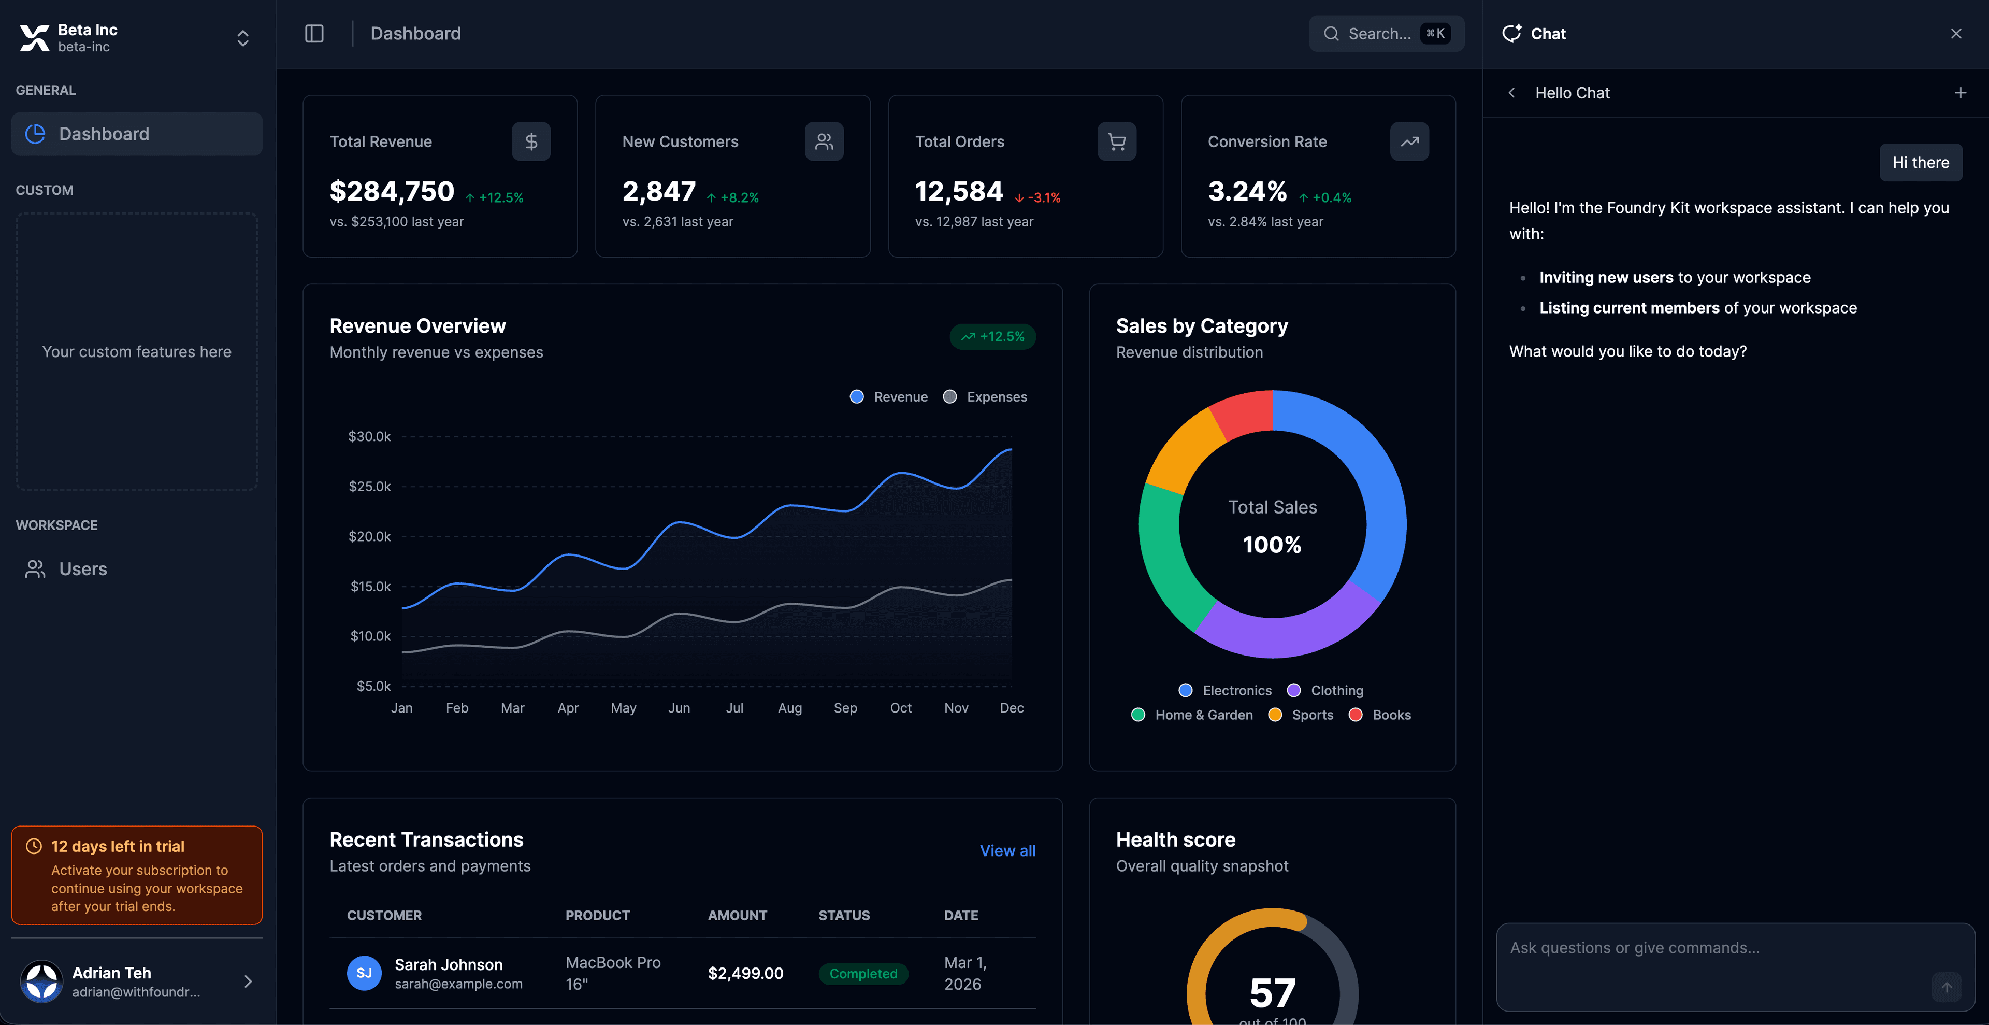Image resolution: width=1989 pixels, height=1025 pixels.
Task: Click the Total Orders cart icon
Action: coord(1117,141)
